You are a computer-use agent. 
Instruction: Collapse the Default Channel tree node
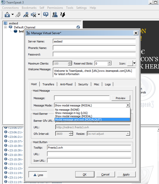5,27
